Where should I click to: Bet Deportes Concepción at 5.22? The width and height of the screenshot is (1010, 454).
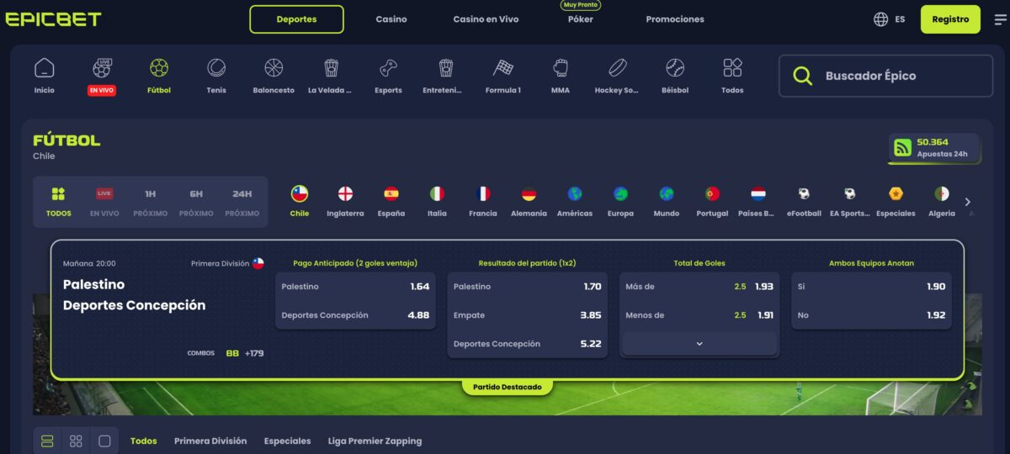(527, 344)
